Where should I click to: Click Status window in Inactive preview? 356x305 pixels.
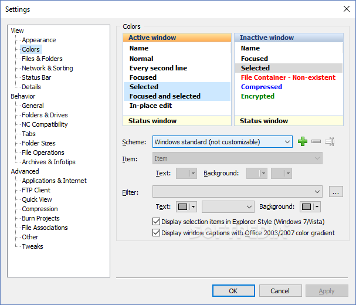(289, 121)
